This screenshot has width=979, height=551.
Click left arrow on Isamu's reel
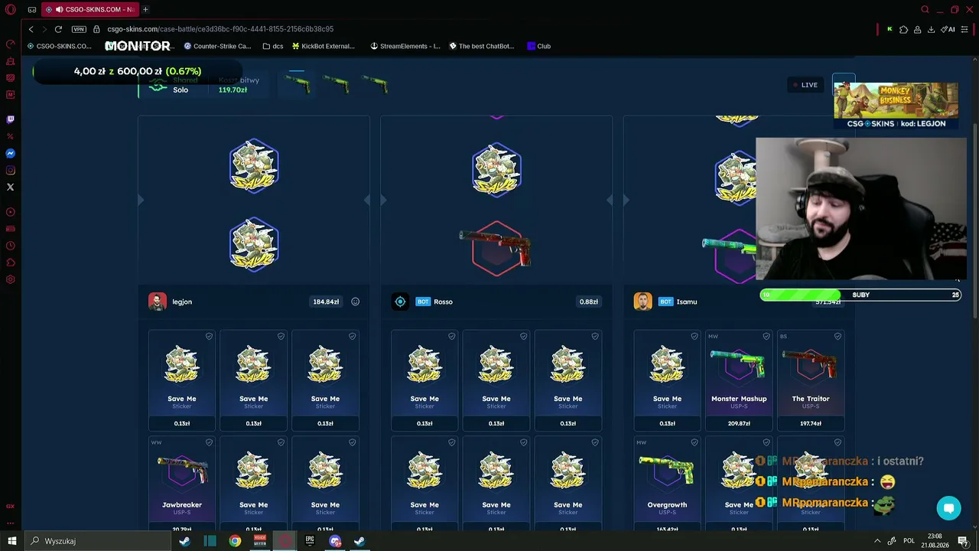coord(626,200)
